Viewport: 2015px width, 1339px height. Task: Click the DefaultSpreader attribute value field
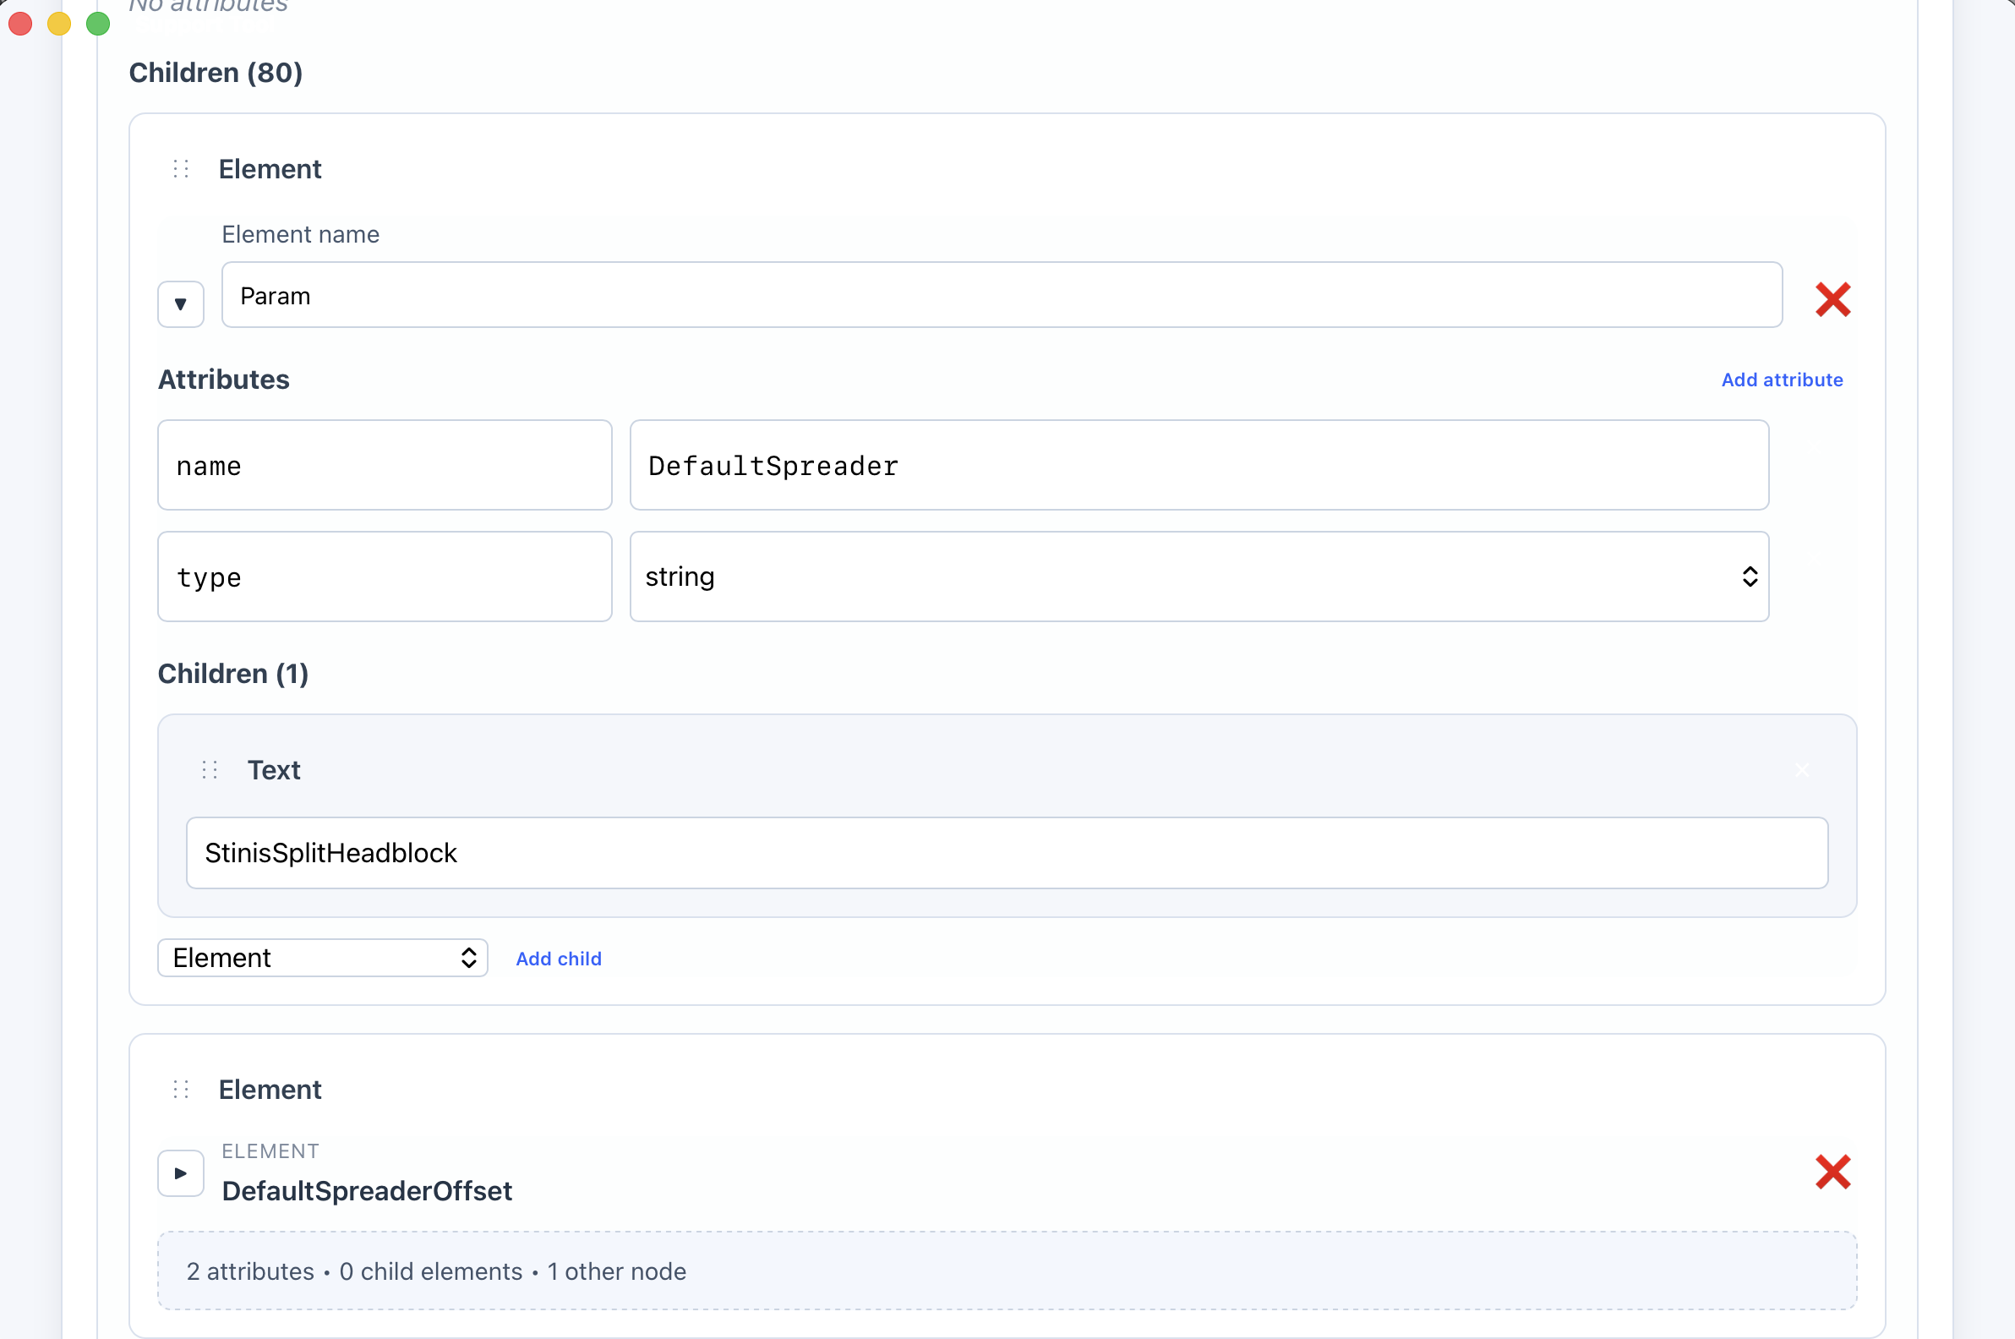click(x=1199, y=466)
